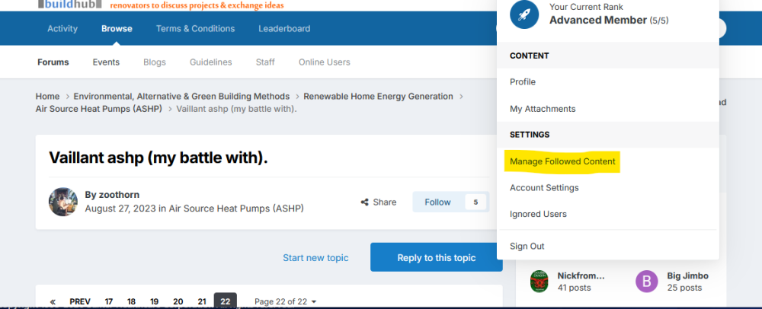The image size is (762, 309).
Task: Click Nickfrom's green avatar
Action: 540,282
